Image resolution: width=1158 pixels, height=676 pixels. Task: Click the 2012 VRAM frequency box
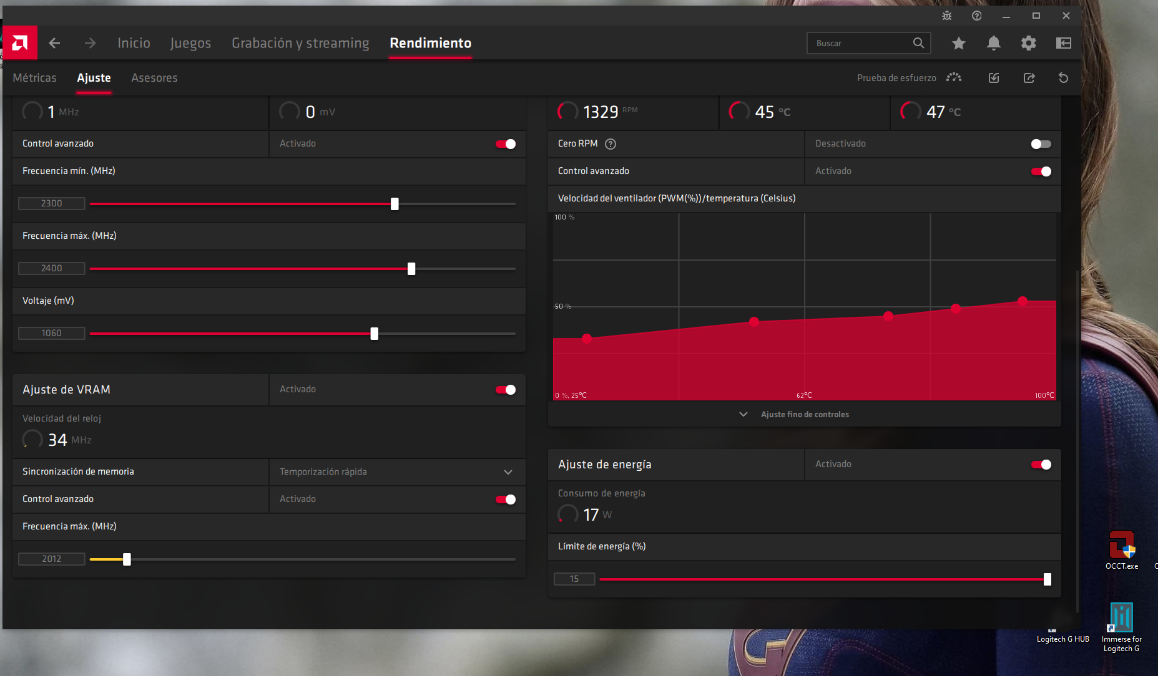(x=51, y=559)
